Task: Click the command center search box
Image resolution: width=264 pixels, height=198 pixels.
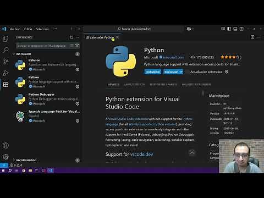Action: pos(134,29)
